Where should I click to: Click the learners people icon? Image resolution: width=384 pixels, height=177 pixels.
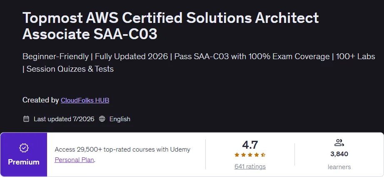coord(339,143)
